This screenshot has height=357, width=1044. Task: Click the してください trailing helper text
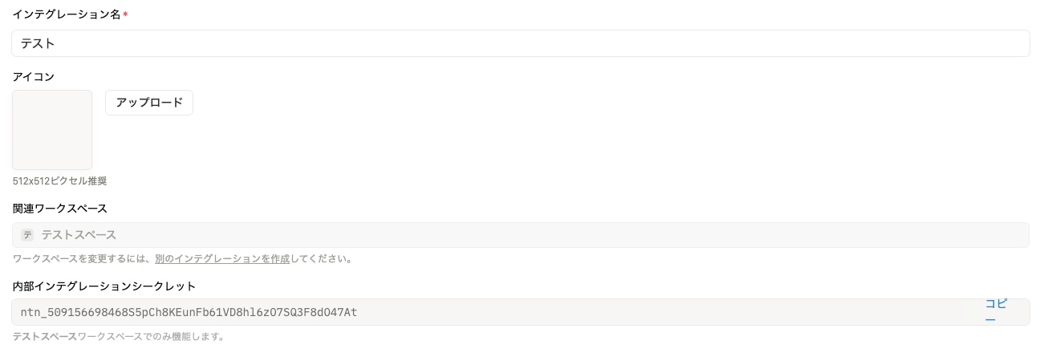tap(321, 259)
